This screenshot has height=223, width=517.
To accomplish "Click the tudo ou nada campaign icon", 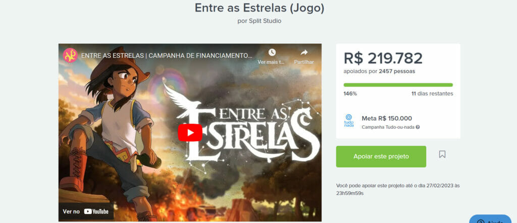I will point(349,121).
